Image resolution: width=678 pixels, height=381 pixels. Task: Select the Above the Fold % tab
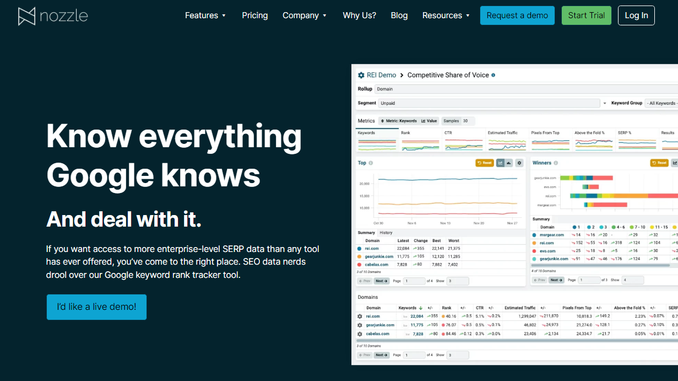[594, 140]
